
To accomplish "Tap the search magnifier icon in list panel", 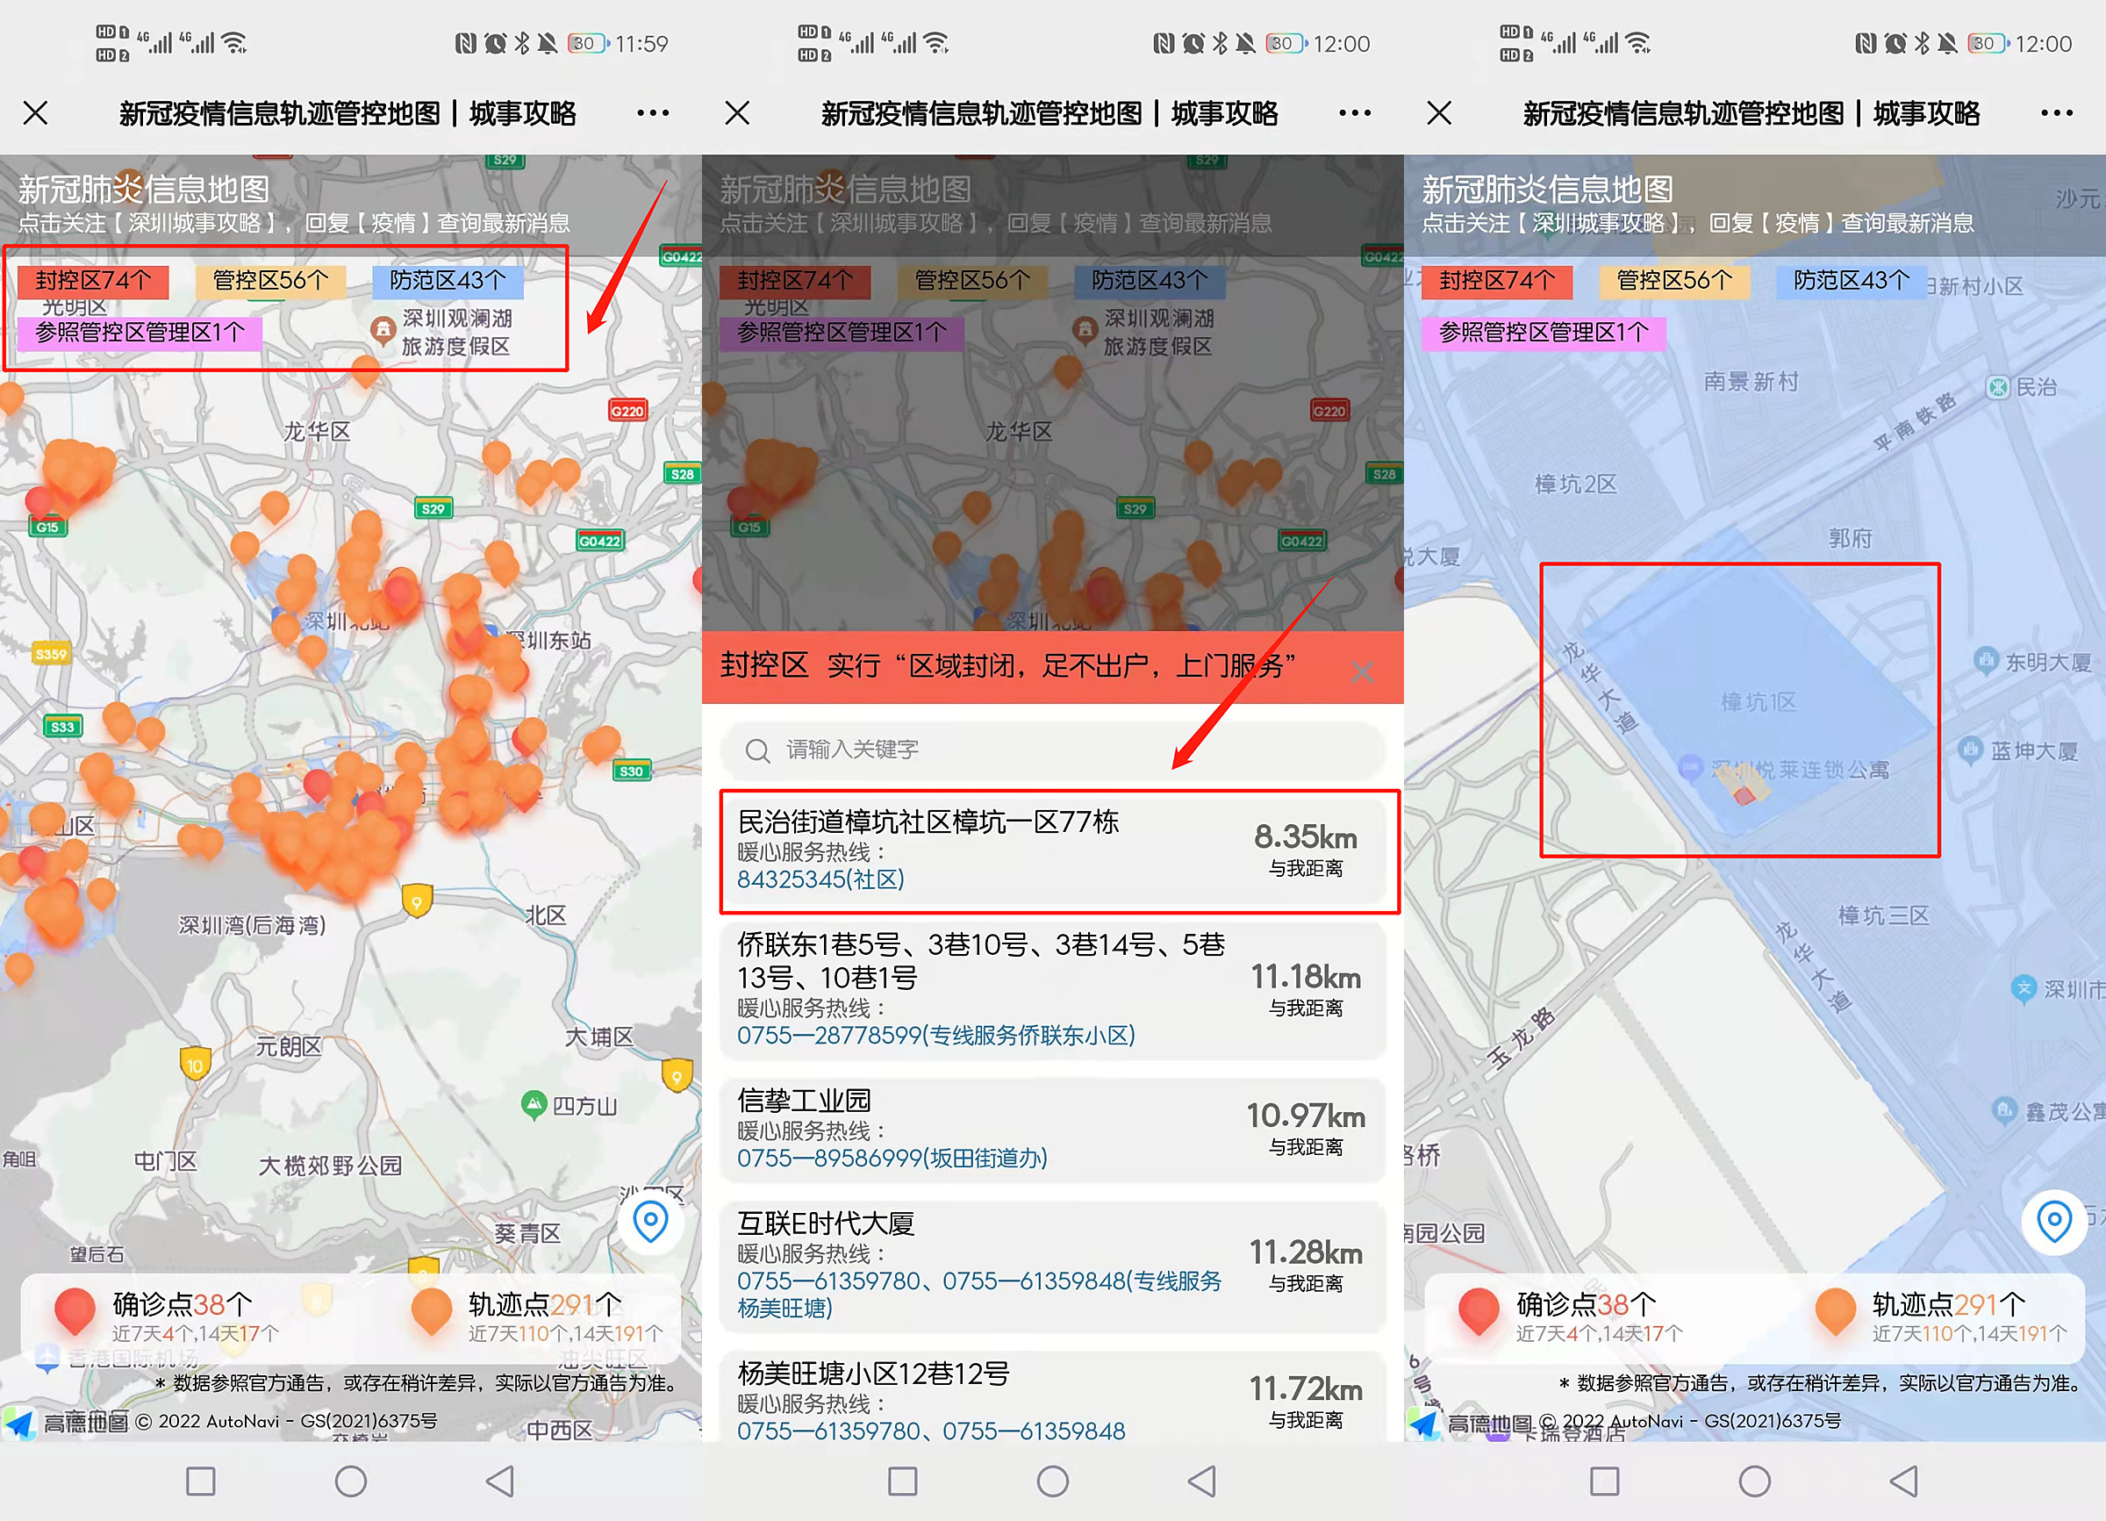I will pos(757,750).
